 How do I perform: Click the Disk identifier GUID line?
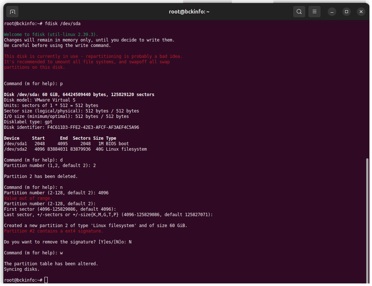click(x=71, y=127)
